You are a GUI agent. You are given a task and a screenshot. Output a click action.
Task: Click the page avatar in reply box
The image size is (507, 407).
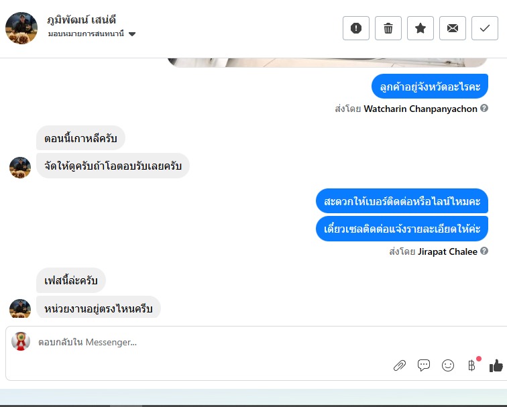pyautogui.click(x=21, y=341)
